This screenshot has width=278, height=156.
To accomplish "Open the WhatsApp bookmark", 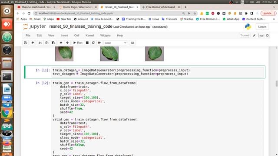I will (x=231, y=19).
